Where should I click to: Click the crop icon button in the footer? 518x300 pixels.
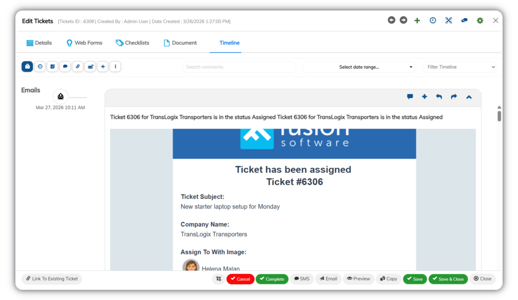pyautogui.click(x=219, y=279)
